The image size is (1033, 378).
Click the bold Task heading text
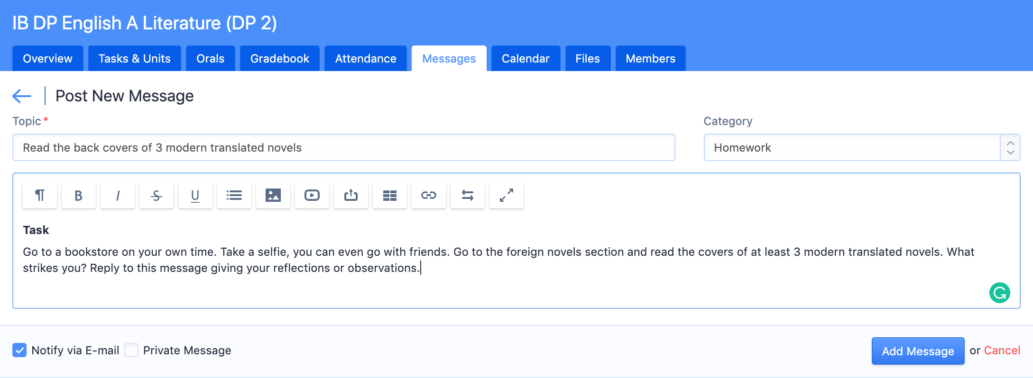tap(36, 230)
